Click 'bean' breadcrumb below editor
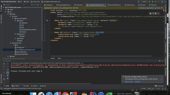The image size is (170, 95). (x=59, y=58)
